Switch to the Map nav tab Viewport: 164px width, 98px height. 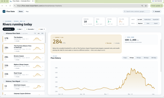(27, 11)
